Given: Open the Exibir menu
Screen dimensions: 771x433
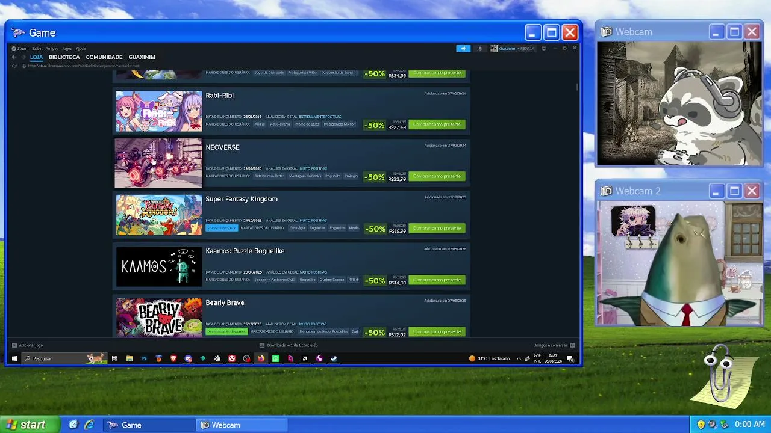Looking at the screenshot, I should 37,49.
